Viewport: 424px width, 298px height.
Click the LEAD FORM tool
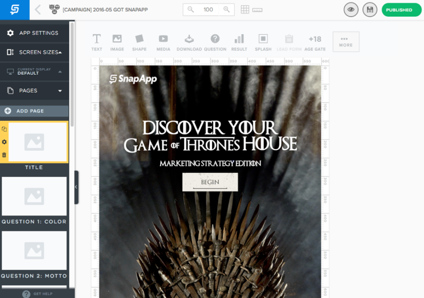click(289, 42)
